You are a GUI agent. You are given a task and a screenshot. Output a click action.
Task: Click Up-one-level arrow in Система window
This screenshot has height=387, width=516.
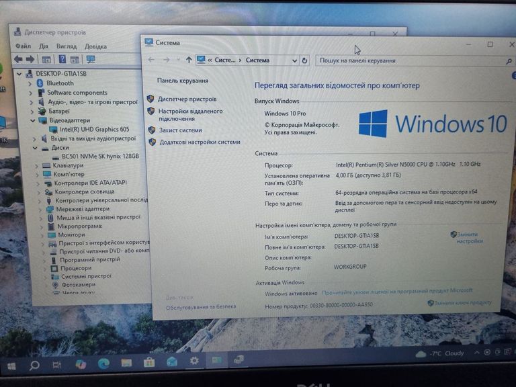tap(189, 60)
